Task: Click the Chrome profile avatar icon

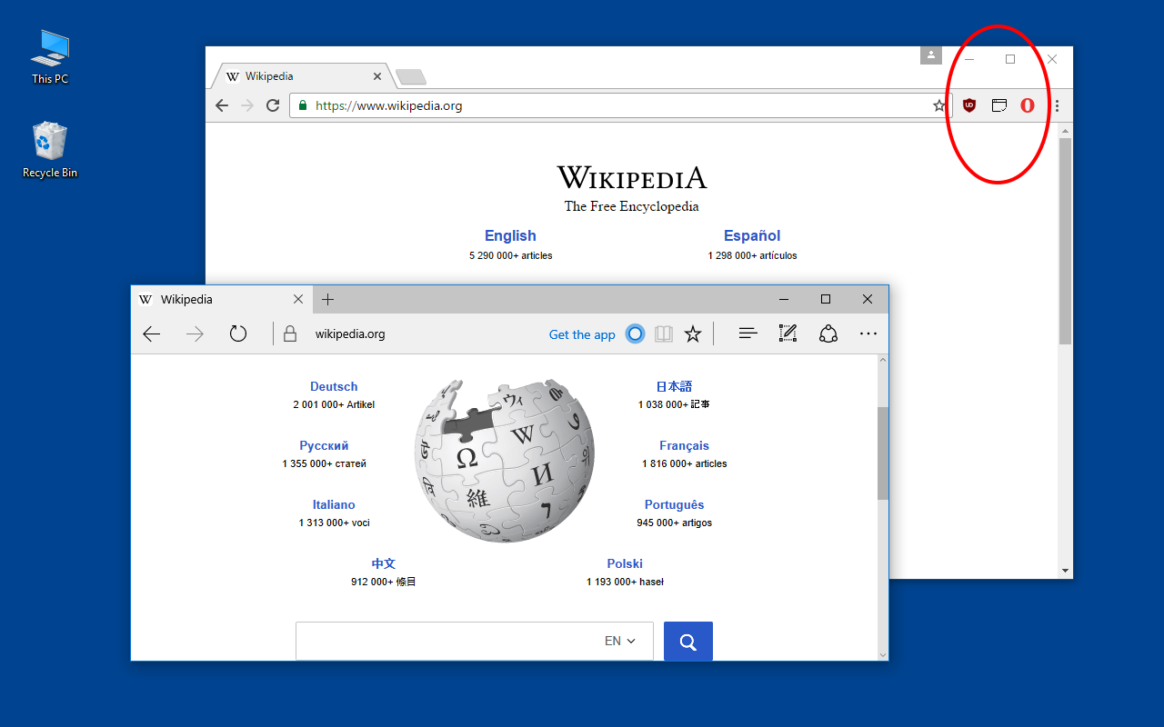Action: click(x=930, y=55)
